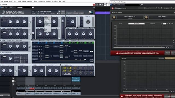This screenshot has width=175, height=98.
Task: Click the blue 1Env modulation handle
Action: [x=38, y=43]
